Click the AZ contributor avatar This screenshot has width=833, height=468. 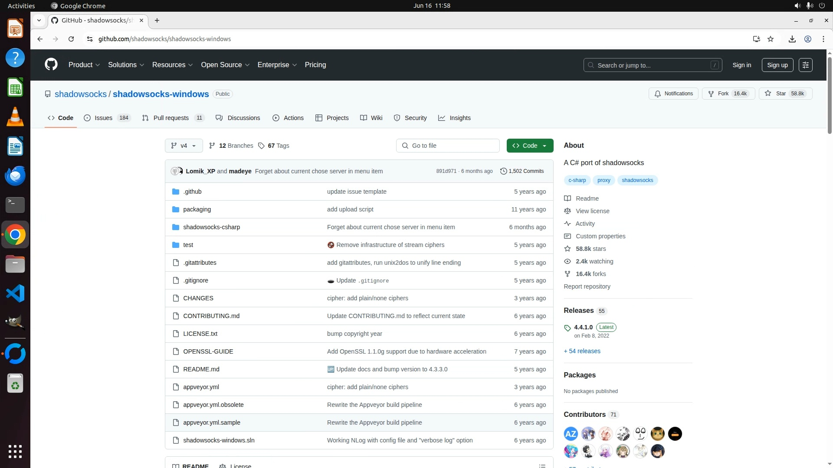(571, 434)
